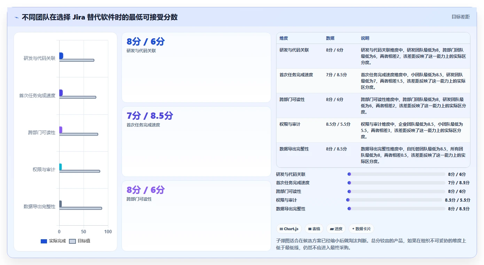Click the 维度 table column header
484x265 pixels.
tap(284, 38)
